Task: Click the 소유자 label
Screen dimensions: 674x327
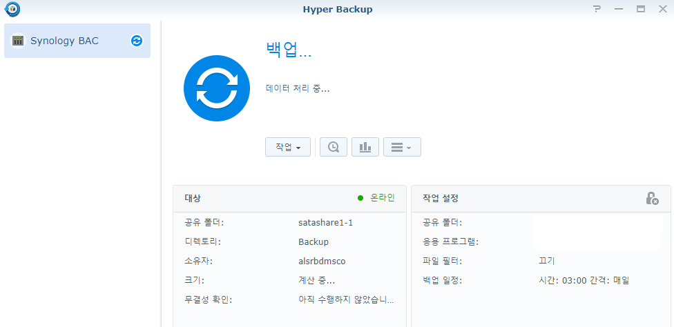Action: 199,261
